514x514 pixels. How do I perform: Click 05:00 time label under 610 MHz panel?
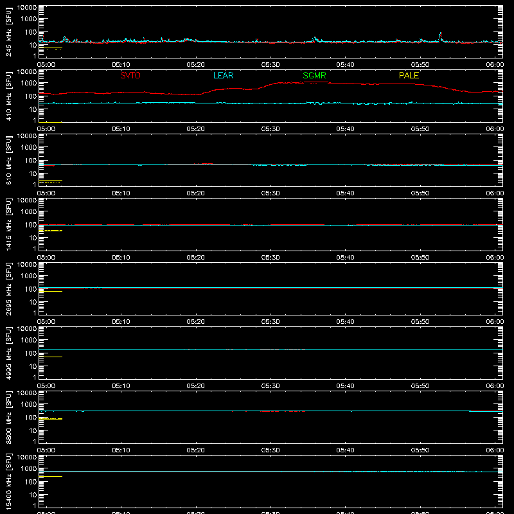tap(46, 193)
